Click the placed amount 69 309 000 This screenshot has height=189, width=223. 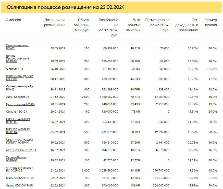pos(111,48)
